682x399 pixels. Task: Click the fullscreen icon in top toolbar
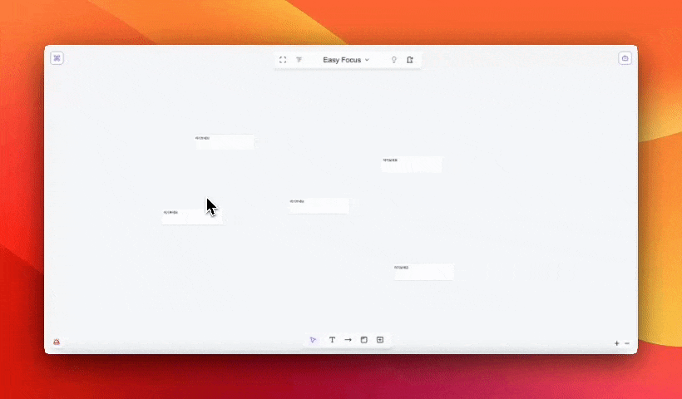click(283, 60)
